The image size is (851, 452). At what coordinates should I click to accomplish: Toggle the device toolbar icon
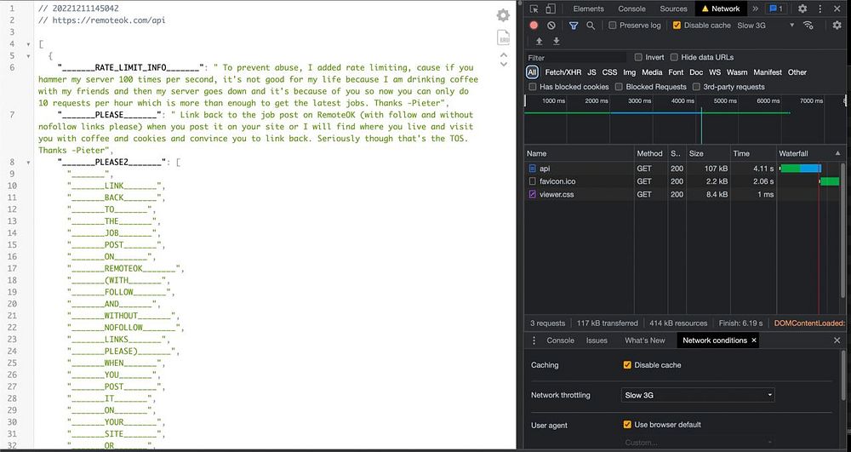click(551, 9)
